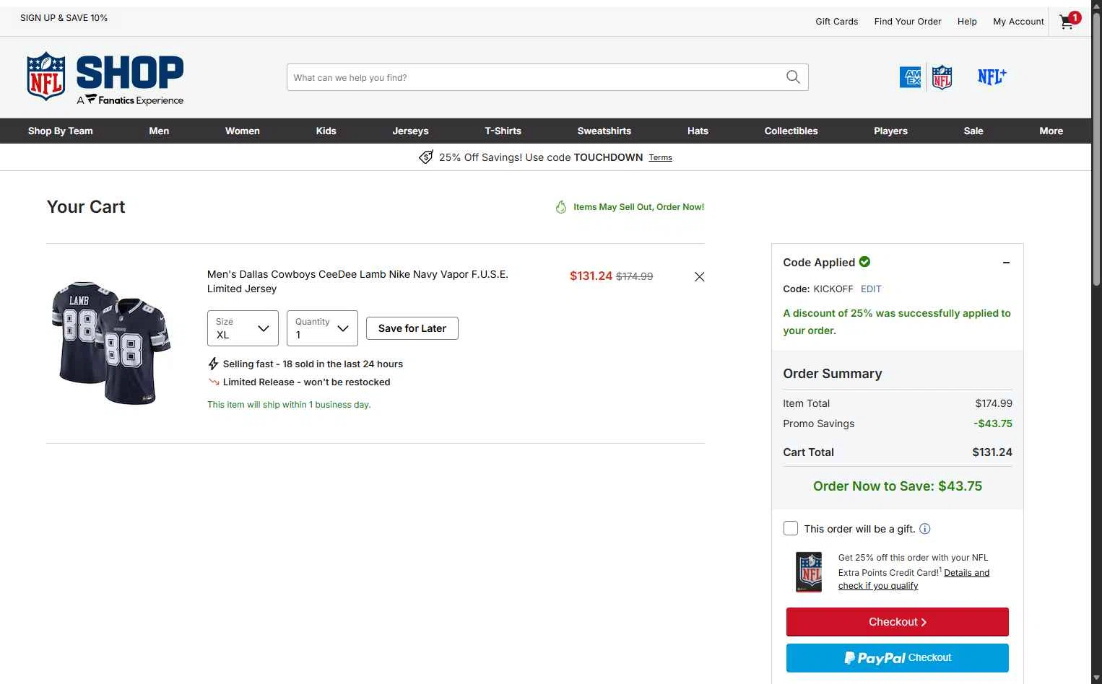Screen dimensions: 1102x684
Task: Open the Men menu
Action: click(x=159, y=131)
